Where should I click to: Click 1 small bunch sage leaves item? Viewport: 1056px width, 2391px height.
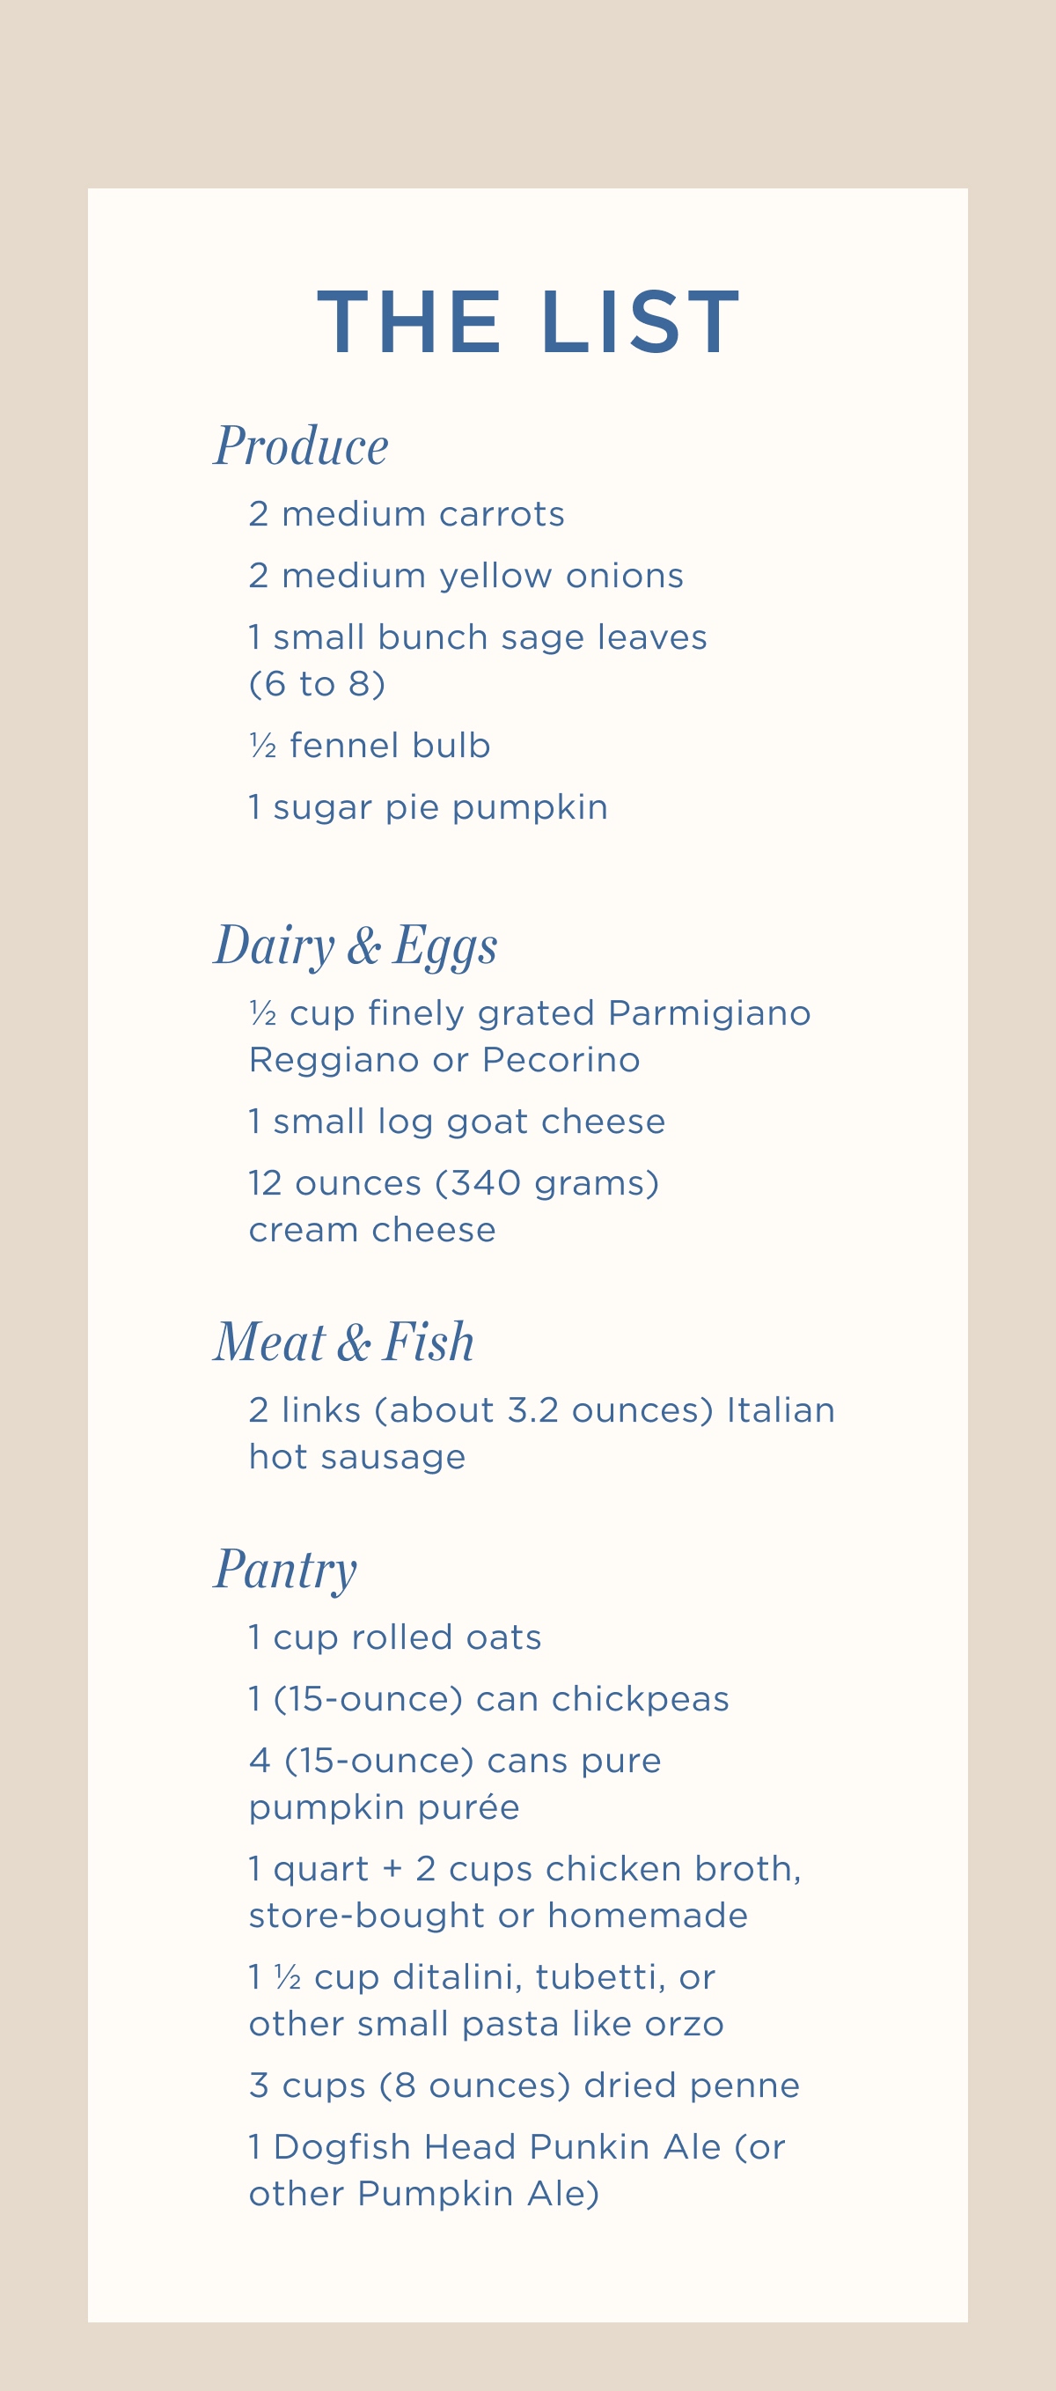[x=478, y=660]
